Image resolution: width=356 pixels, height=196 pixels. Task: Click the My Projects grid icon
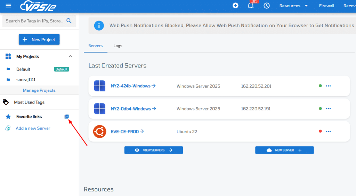click(8, 56)
